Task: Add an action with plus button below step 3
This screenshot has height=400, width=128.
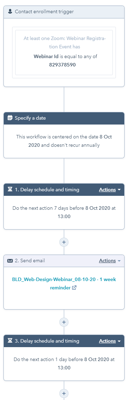Action: (x=64, y=393)
